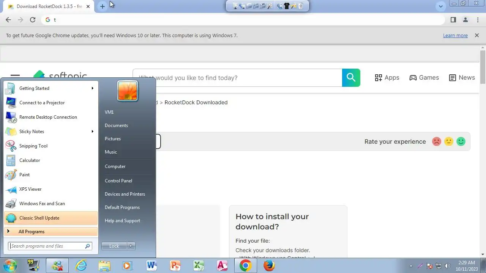Image resolution: width=486 pixels, height=273 pixels.
Task: Launch Windows Media Player from taskbar
Action: click(127, 265)
